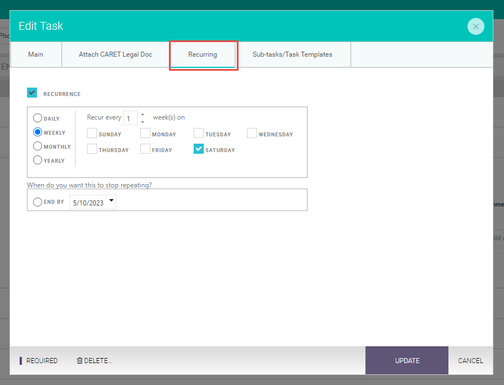Click the Delete trash icon
Image resolution: width=504 pixels, height=385 pixels.
coord(80,360)
